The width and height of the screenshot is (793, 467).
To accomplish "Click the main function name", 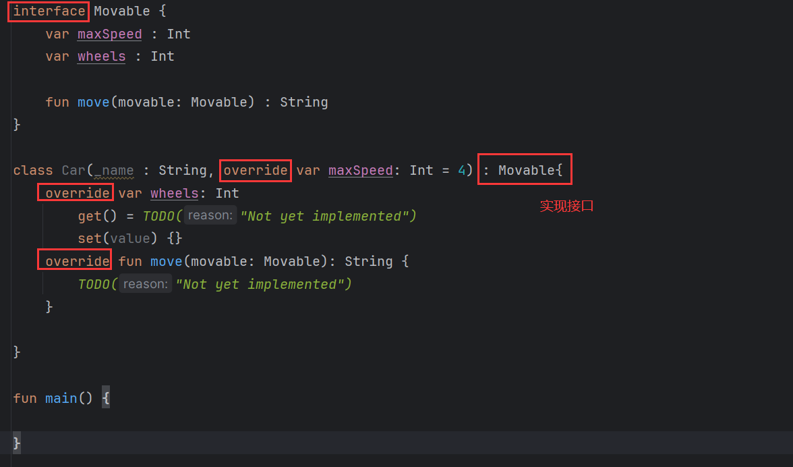I will [60, 397].
